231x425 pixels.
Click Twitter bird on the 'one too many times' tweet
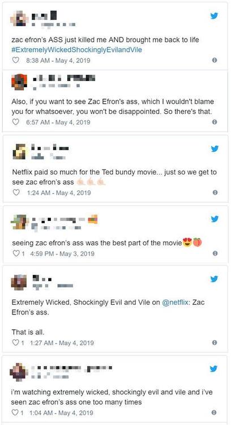click(x=213, y=369)
